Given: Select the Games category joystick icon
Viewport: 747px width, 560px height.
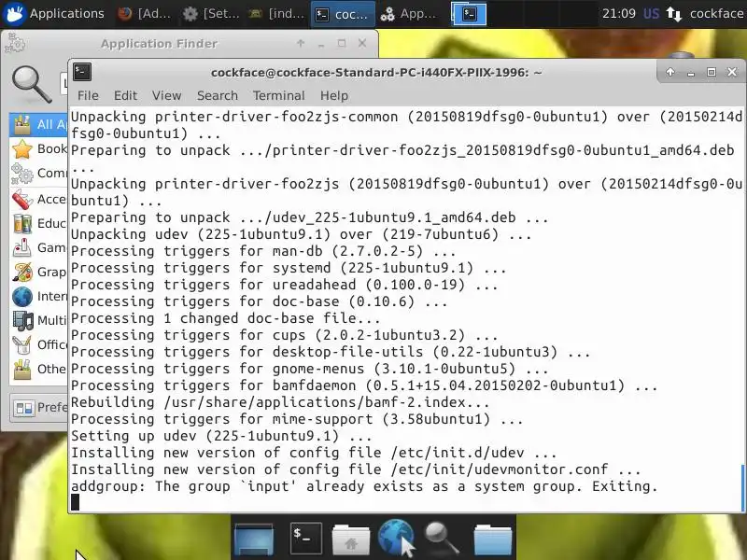Looking at the screenshot, I should (22, 247).
